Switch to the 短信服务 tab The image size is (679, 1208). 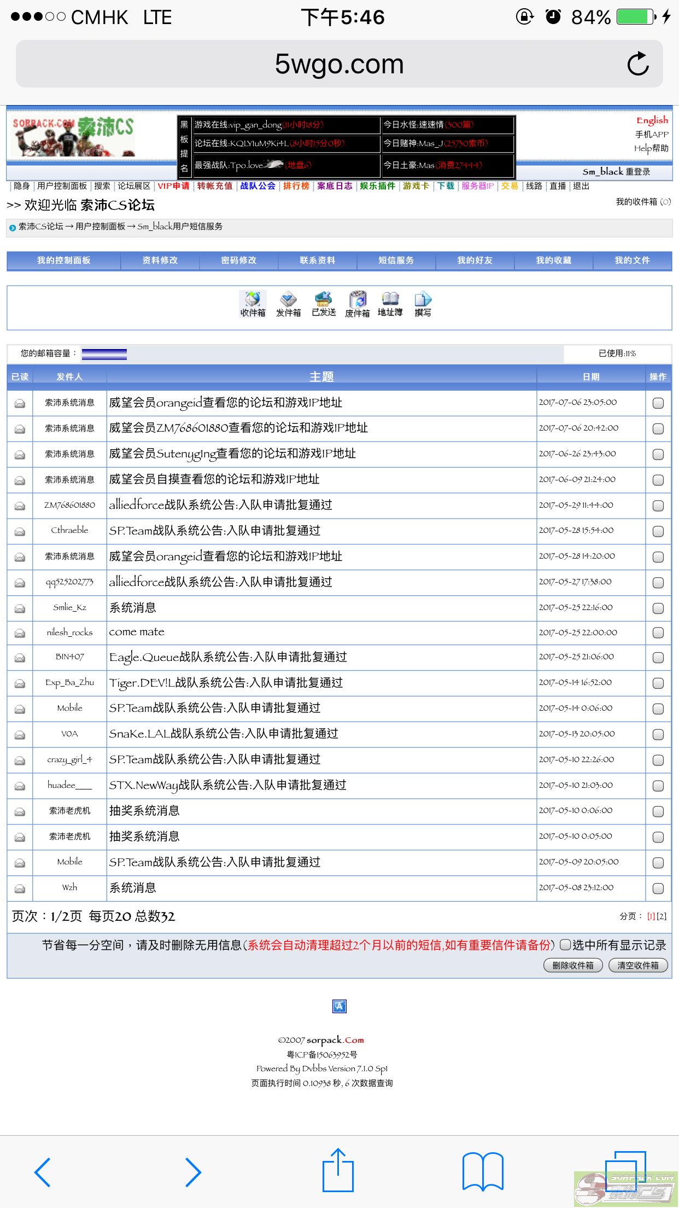coord(396,260)
